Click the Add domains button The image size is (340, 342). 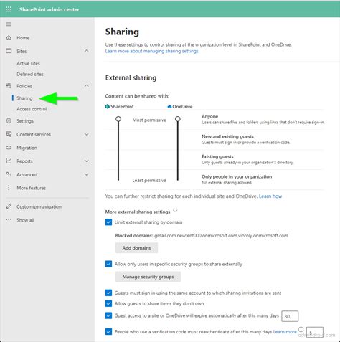136,248
